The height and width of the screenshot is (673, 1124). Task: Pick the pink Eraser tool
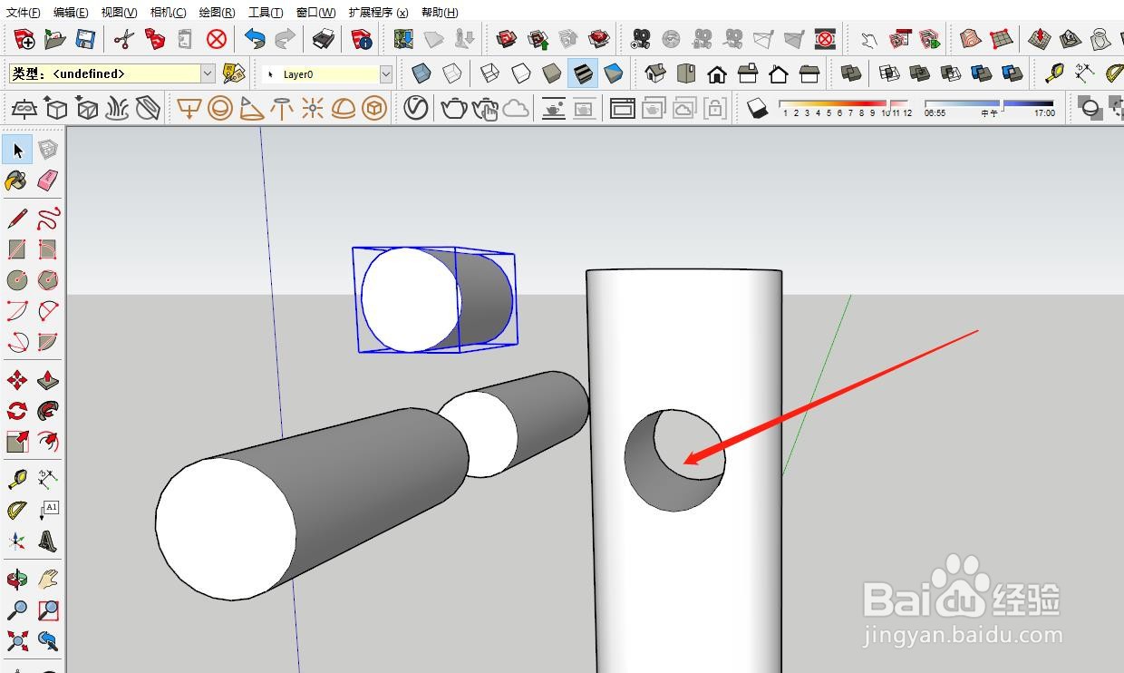pyautogui.click(x=48, y=180)
